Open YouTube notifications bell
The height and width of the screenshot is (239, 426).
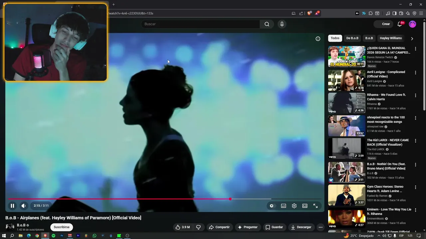(x=400, y=24)
